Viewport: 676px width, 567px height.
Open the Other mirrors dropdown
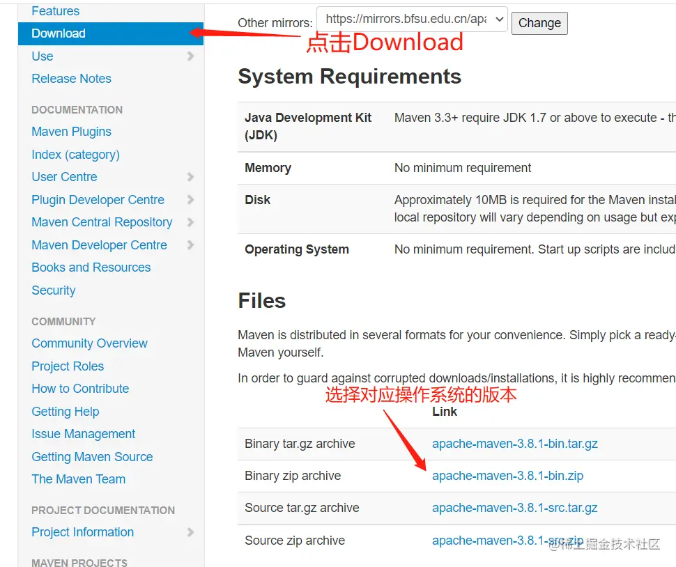(x=412, y=20)
